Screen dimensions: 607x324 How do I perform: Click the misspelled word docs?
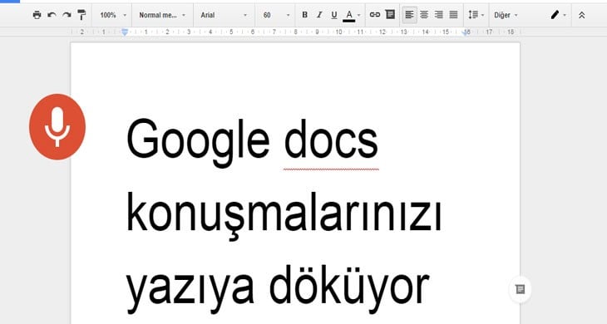[331, 139]
